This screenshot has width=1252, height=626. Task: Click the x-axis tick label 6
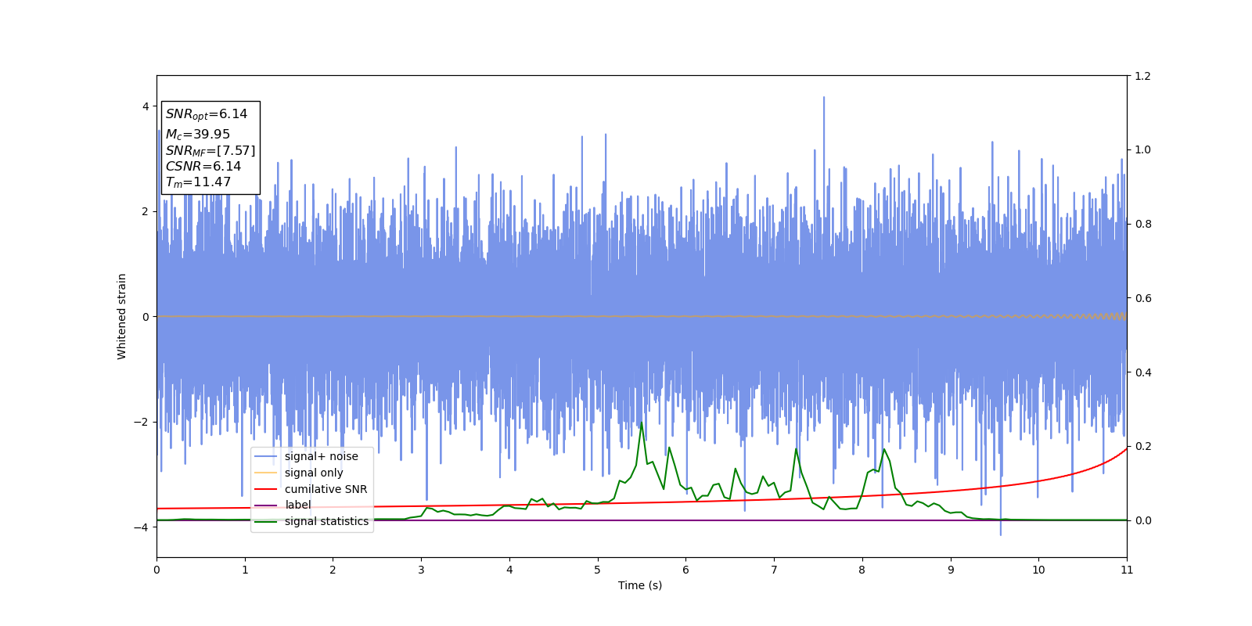click(686, 570)
